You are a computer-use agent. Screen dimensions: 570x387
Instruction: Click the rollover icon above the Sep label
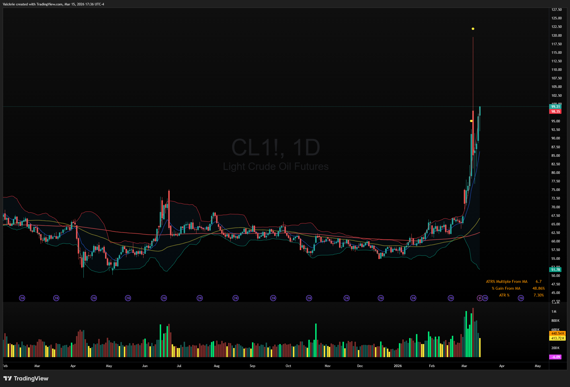(235, 298)
